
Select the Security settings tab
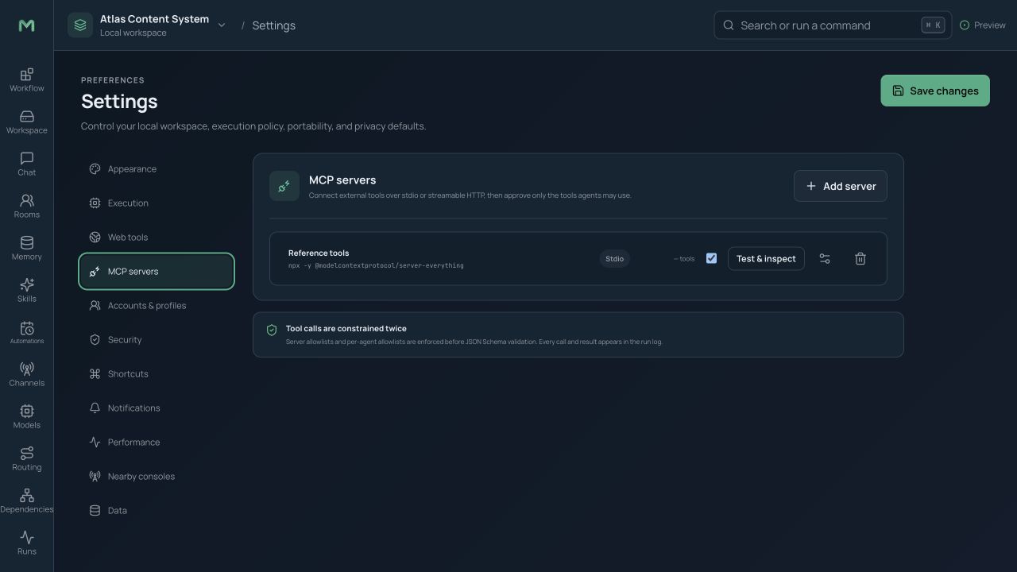(157, 340)
